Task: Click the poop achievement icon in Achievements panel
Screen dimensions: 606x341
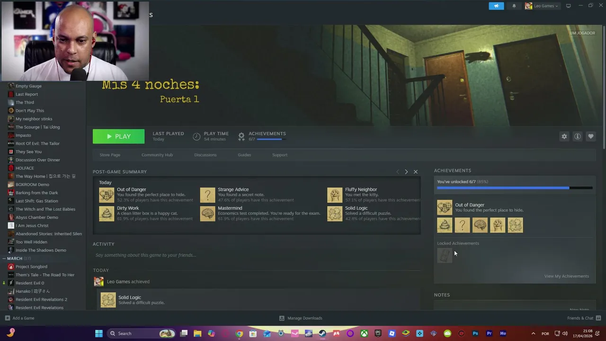Action: point(445,225)
